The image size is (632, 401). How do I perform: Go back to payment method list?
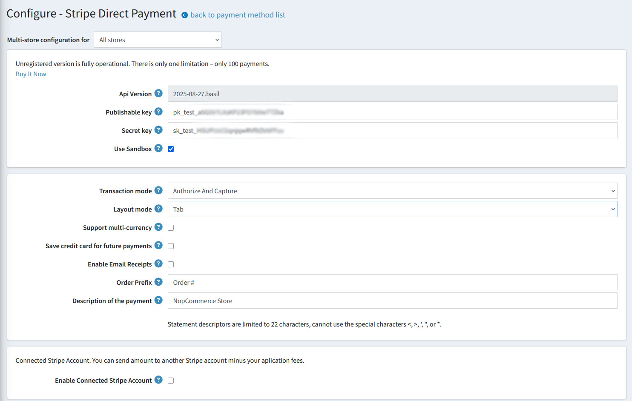tap(238, 15)
